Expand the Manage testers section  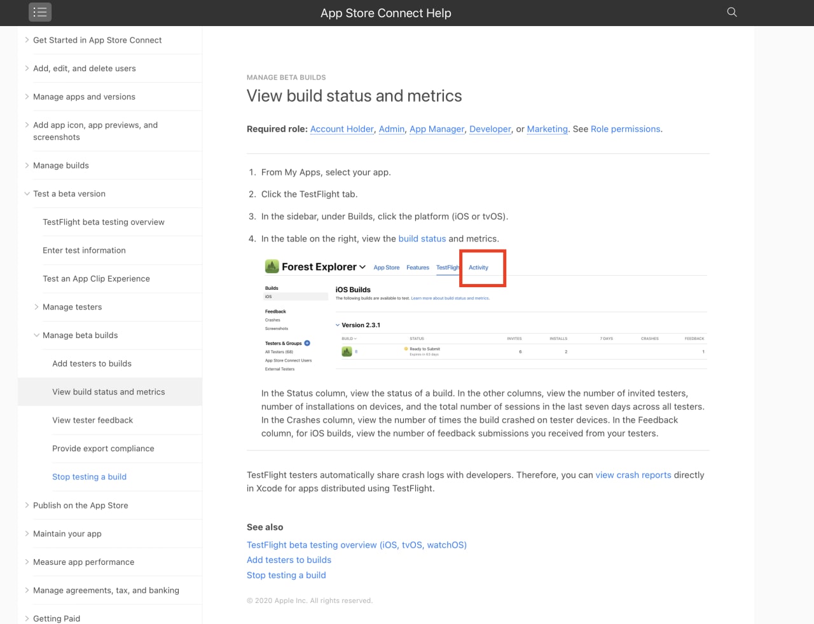coord(36,307)
